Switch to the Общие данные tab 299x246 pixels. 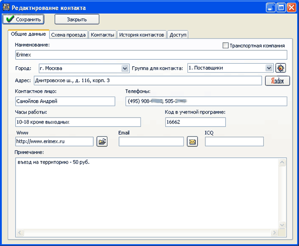pos(28,34)
